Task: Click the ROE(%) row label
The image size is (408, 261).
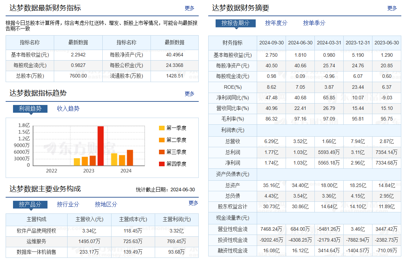Action: tap(232, 87)
